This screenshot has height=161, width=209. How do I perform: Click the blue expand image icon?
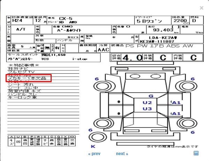196,153
